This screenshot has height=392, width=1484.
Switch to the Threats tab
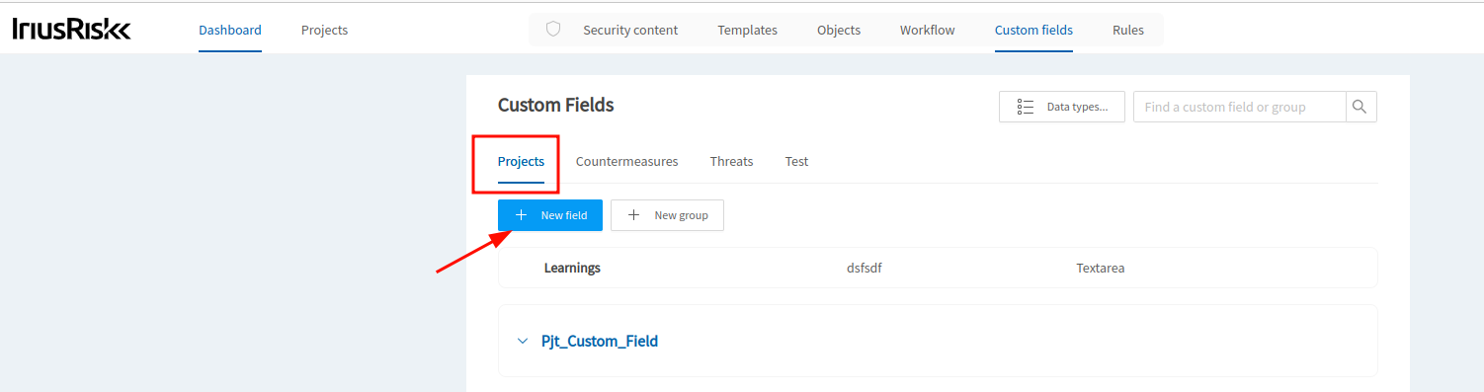[731, 161]
